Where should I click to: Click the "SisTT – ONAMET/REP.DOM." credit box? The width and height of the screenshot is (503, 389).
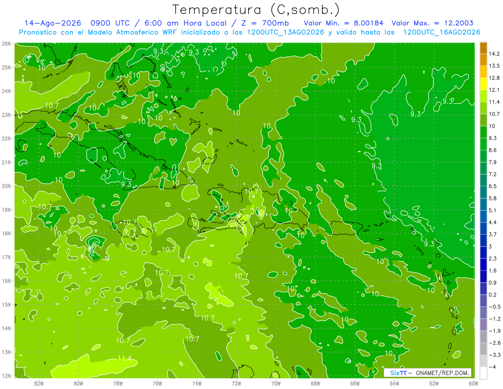tap(428, 373)
